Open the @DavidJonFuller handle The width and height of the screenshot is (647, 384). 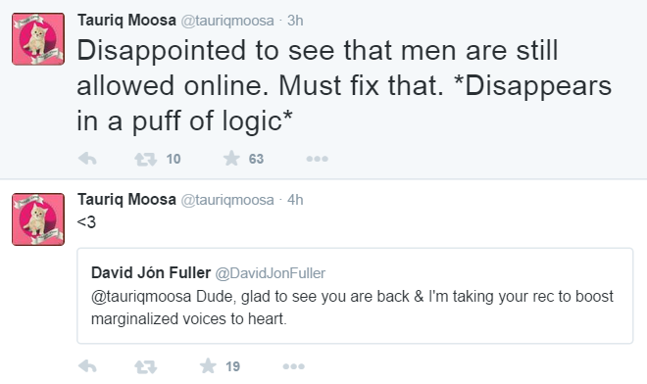[x=271, y=273]
